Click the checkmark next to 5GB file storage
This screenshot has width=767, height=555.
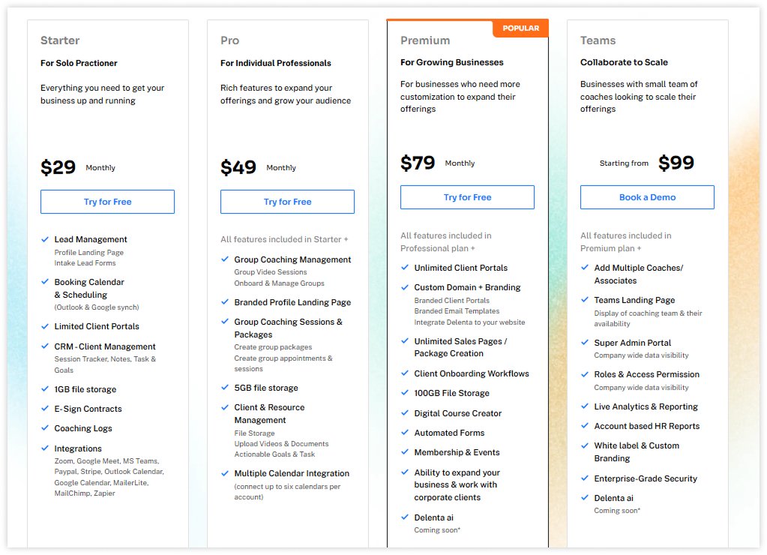[225, 387]
